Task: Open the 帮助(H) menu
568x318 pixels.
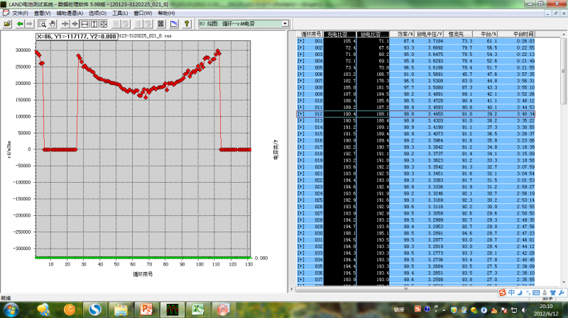Action: coord(166,13)
